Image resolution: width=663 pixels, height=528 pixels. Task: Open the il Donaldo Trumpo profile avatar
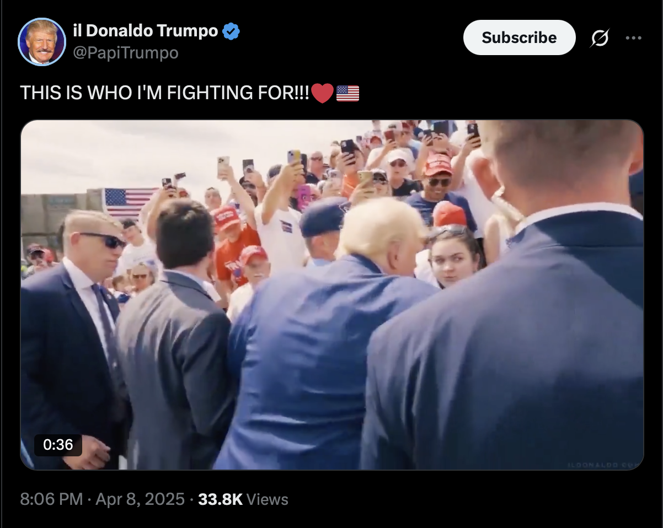coord(42,42)
